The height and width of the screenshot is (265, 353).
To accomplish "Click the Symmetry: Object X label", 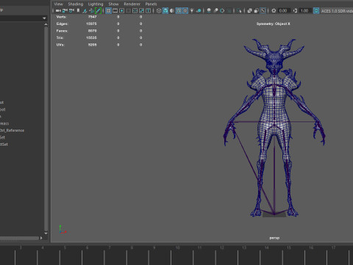I will click(x=274, y=24).
